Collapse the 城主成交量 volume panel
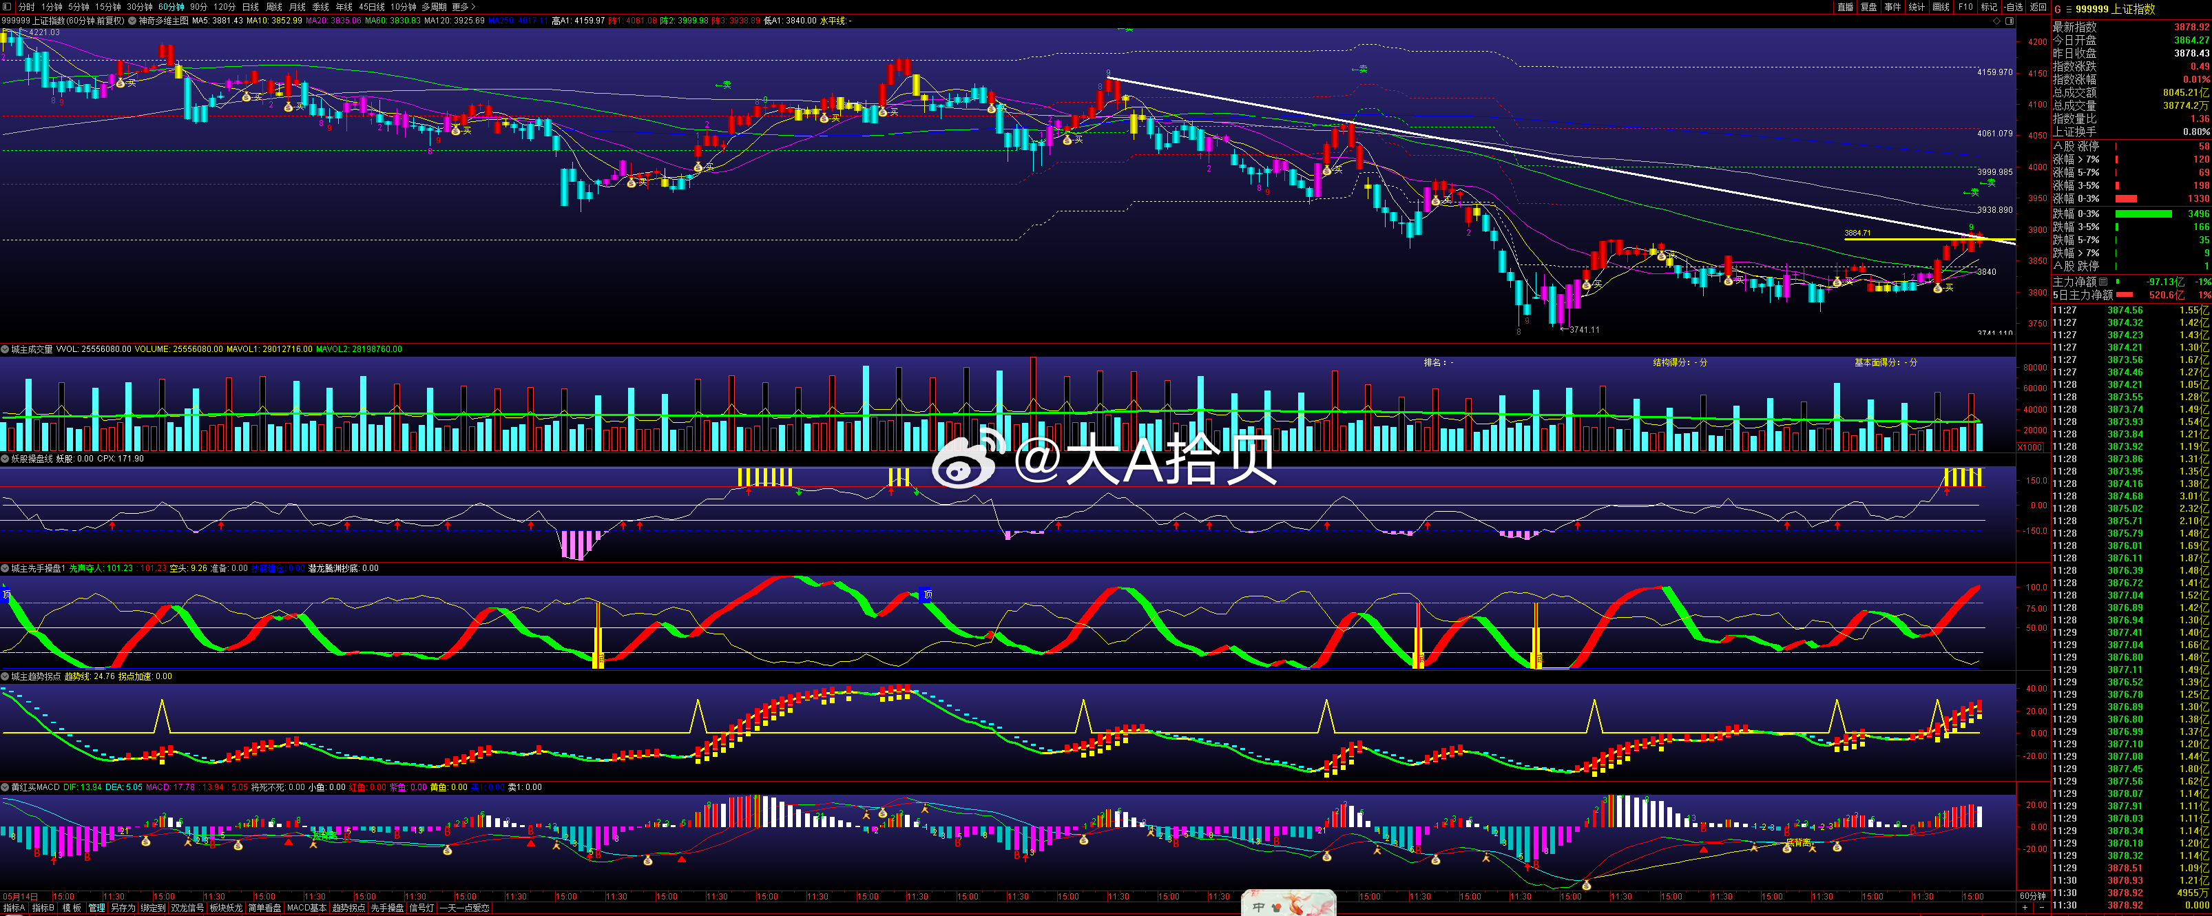Screen dimensions: 2212x916 5,349
